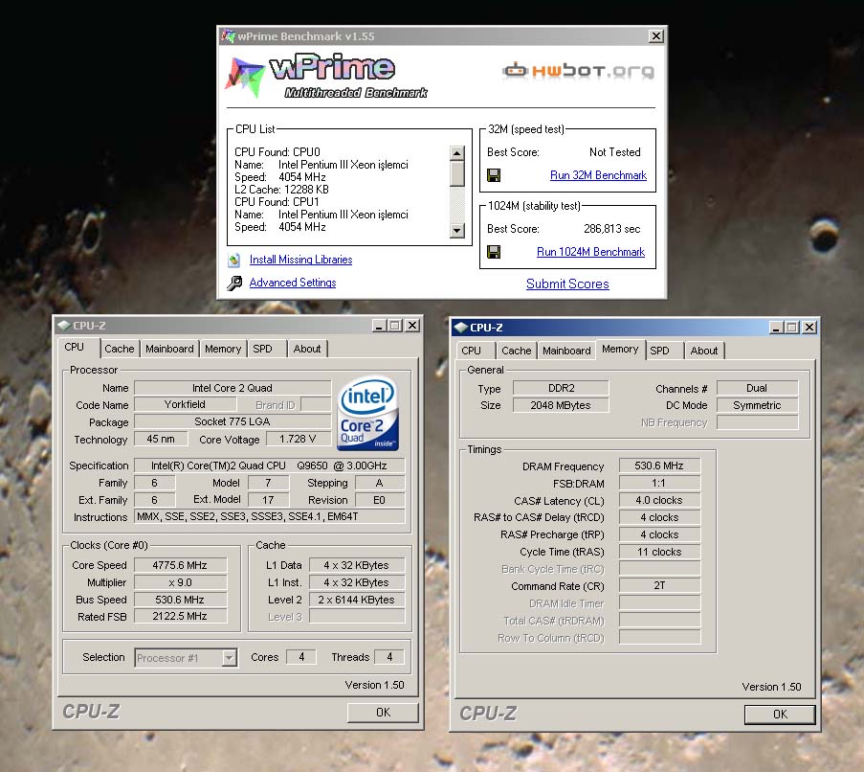This screenshot has width=864, height=772.
Task: Run the 1024M benchmark
Action: tap(590, 252)
